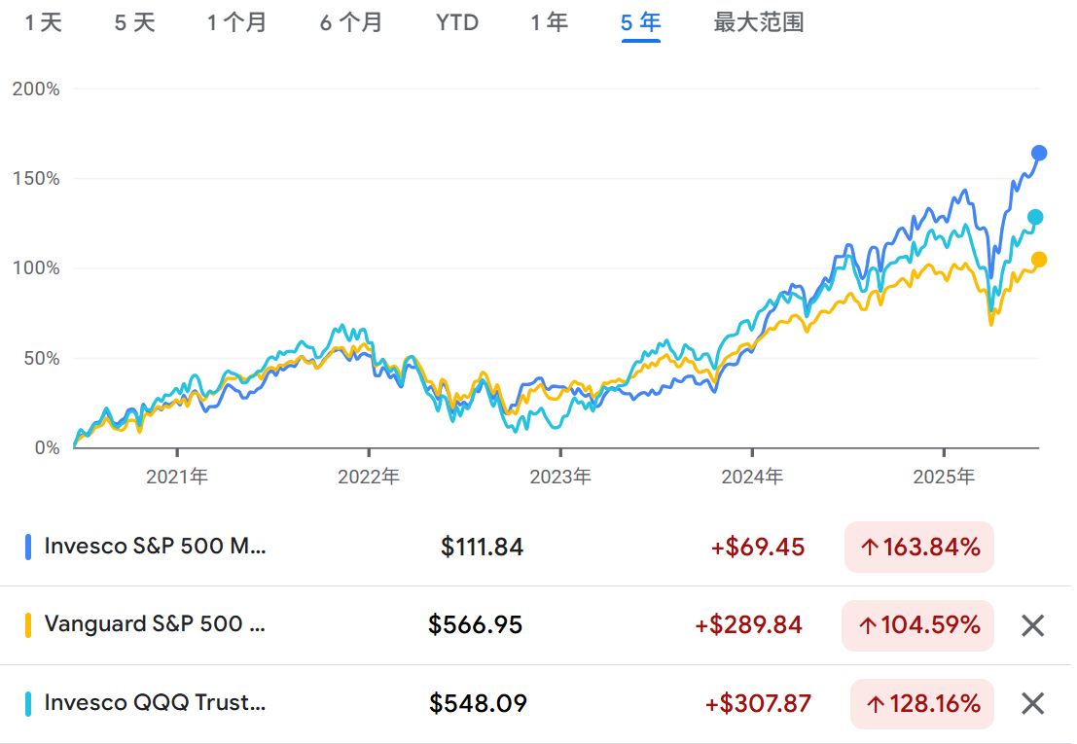Show the 最大范围 time range

pos(758,22)
